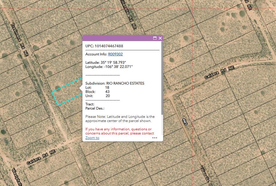Maximize the parcel info popup
The image size is (276, 186).
click(155, 38)
